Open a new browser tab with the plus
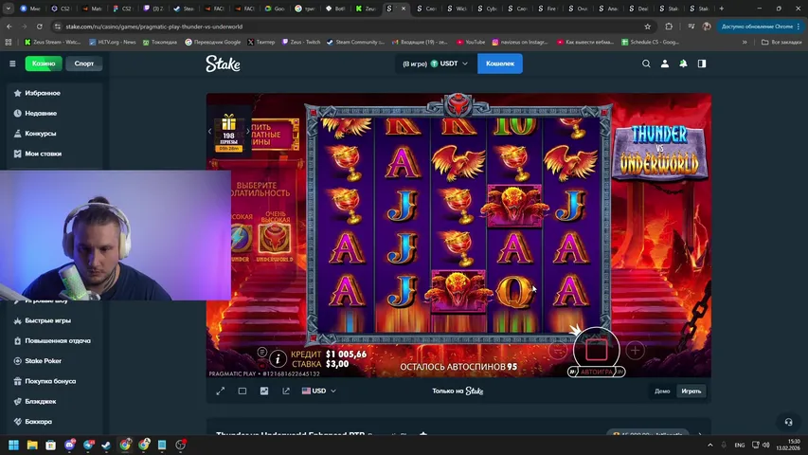This screenshot has width=808, height=455. click(722, 9)
